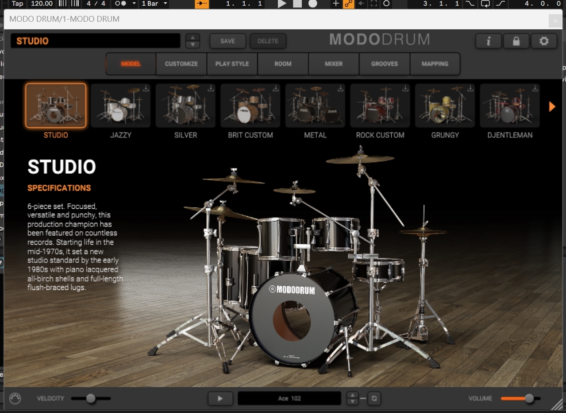
Task: Click the download icon on GRUNGY kit
Action: click(x=470, y=89)
